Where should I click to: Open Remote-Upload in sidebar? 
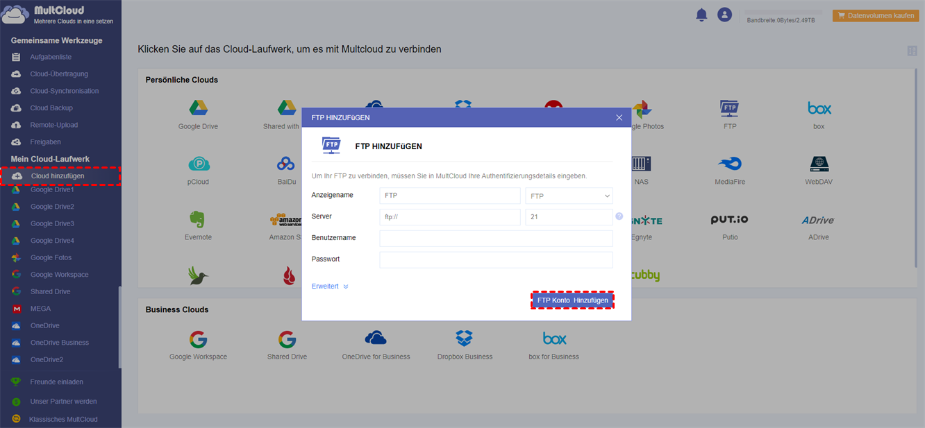click(53, 125)
